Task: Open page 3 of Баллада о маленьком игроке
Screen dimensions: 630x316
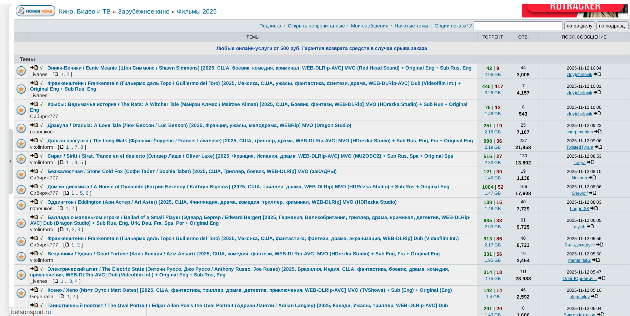Action: (79, 229)
